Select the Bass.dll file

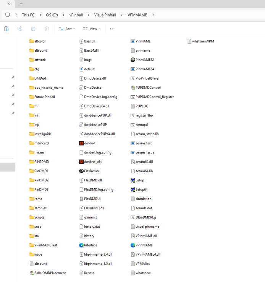pos(87,41)
